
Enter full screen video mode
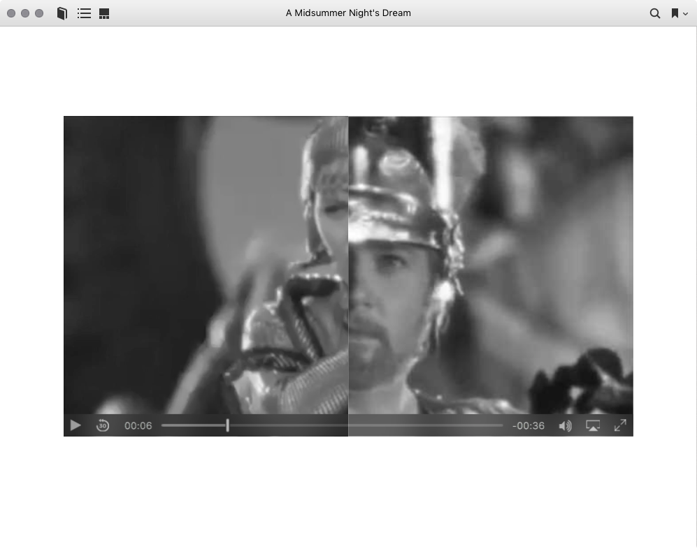(620, 425)
